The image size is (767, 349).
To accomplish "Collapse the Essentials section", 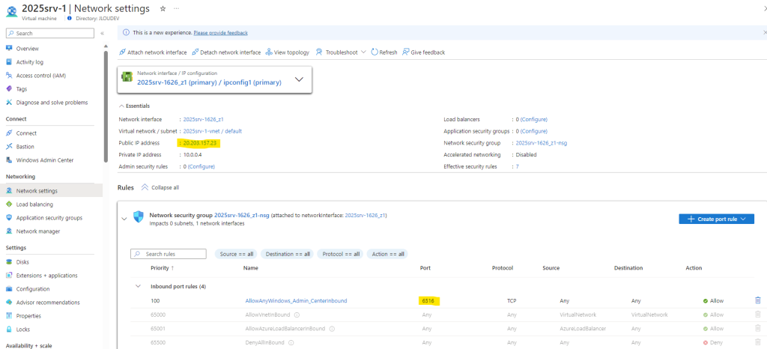I will click(x=134, y=106).
